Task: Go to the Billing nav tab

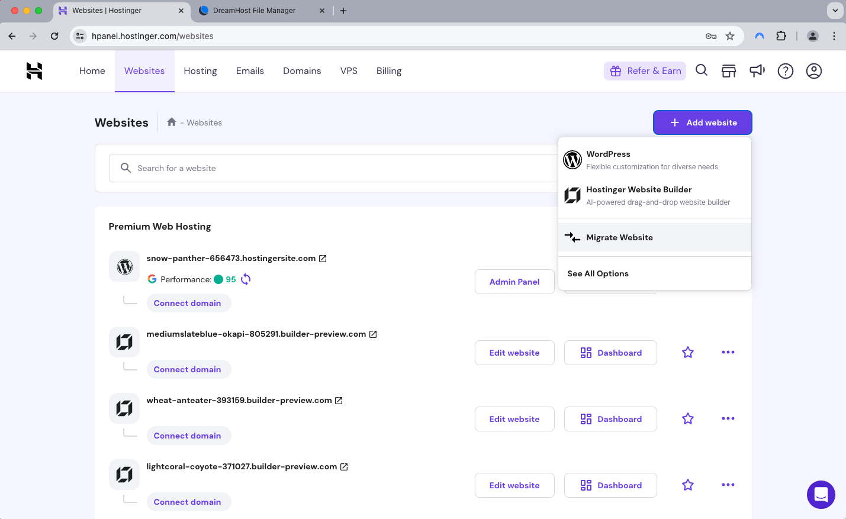Action: pos(389,71)
